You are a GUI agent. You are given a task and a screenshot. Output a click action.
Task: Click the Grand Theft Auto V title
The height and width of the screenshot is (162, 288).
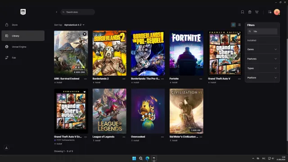[219, 79]
